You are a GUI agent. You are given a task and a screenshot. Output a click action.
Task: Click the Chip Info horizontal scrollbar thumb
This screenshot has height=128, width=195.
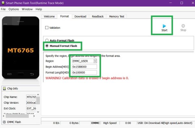17,116
